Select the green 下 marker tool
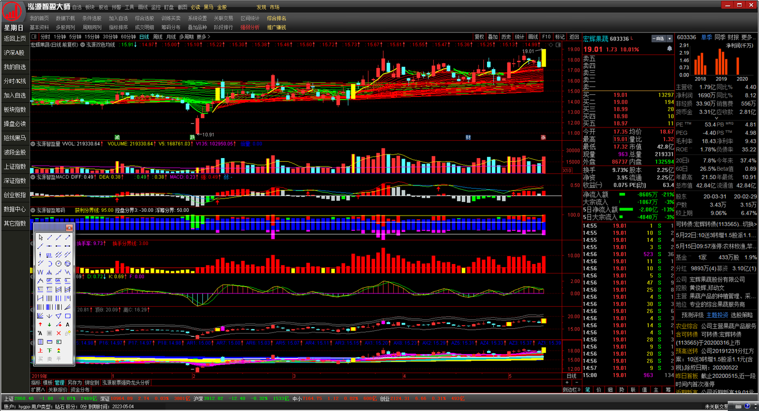Viewport: 759px width, 411px height. [x=49, y=350]
